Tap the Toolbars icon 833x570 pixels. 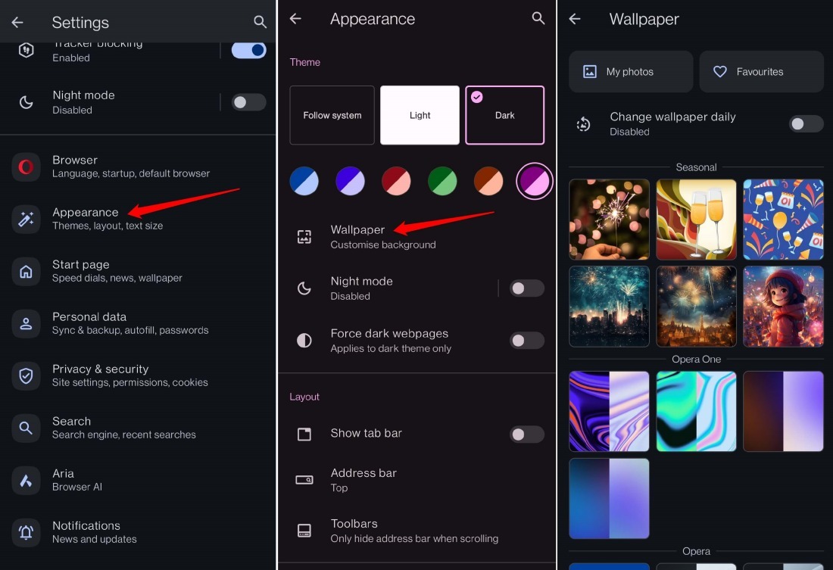click(304, 531)
